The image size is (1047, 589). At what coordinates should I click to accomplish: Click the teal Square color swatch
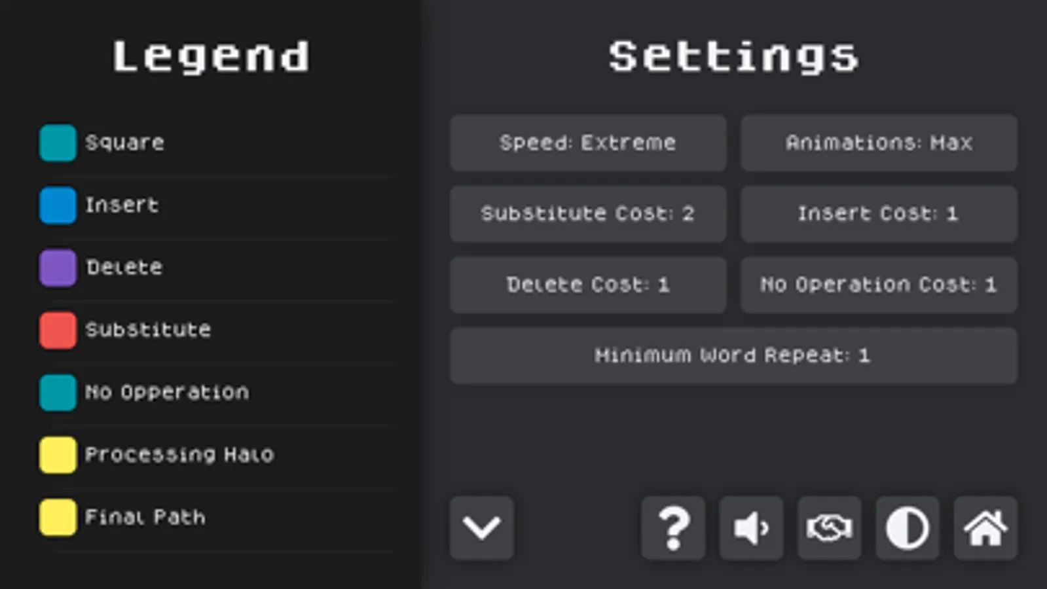tap(58, 143)
